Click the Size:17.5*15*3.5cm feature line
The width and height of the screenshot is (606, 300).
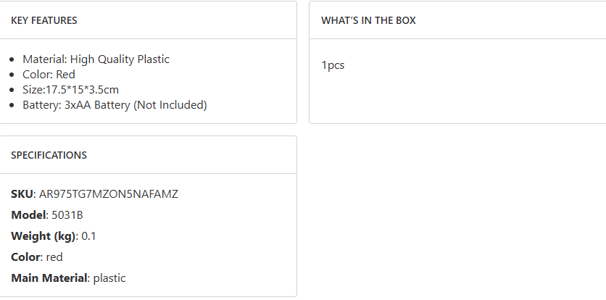70,90
